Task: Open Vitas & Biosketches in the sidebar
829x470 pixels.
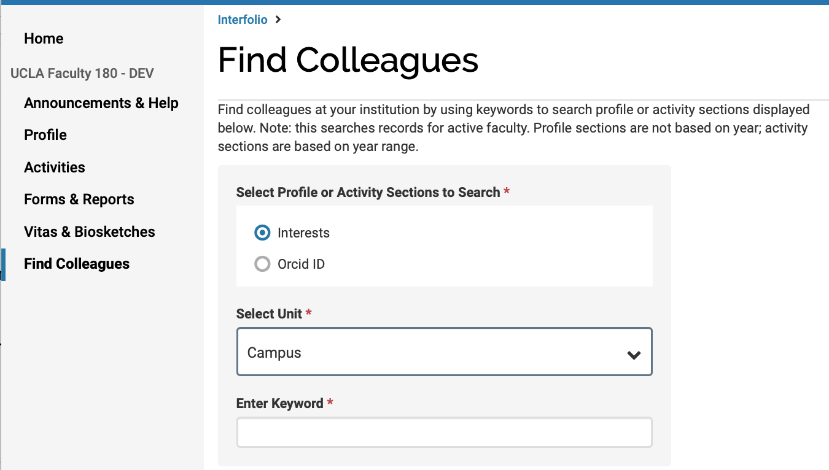Action: (90, 232)
